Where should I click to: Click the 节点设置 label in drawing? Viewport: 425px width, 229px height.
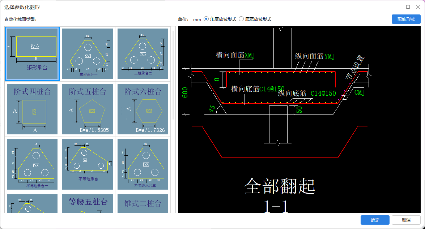point(355,67)
